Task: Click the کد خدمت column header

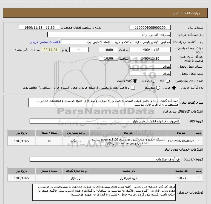Action: tap(181, 171)
